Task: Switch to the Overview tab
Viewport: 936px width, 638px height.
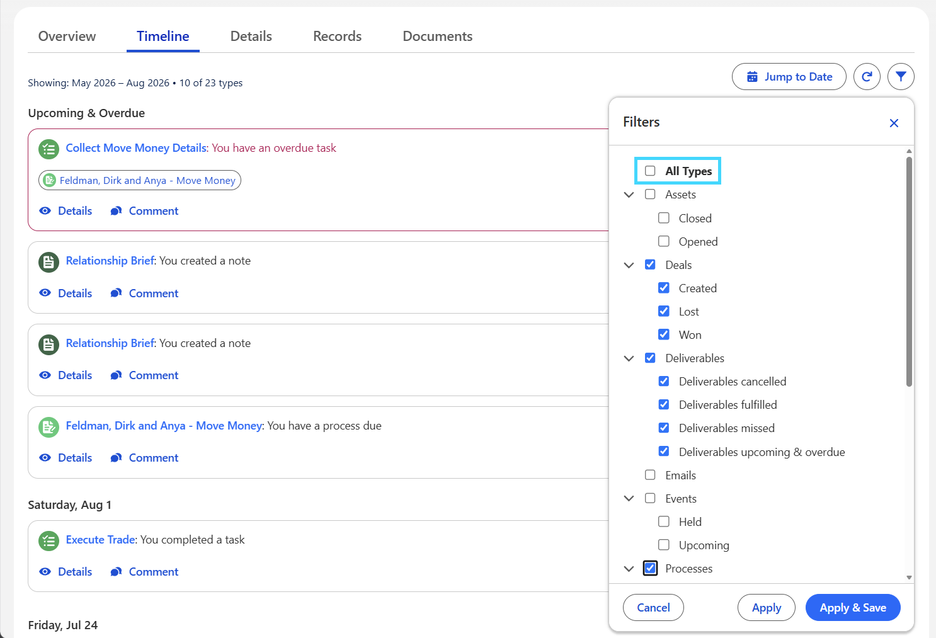Action: coord(67,37)
